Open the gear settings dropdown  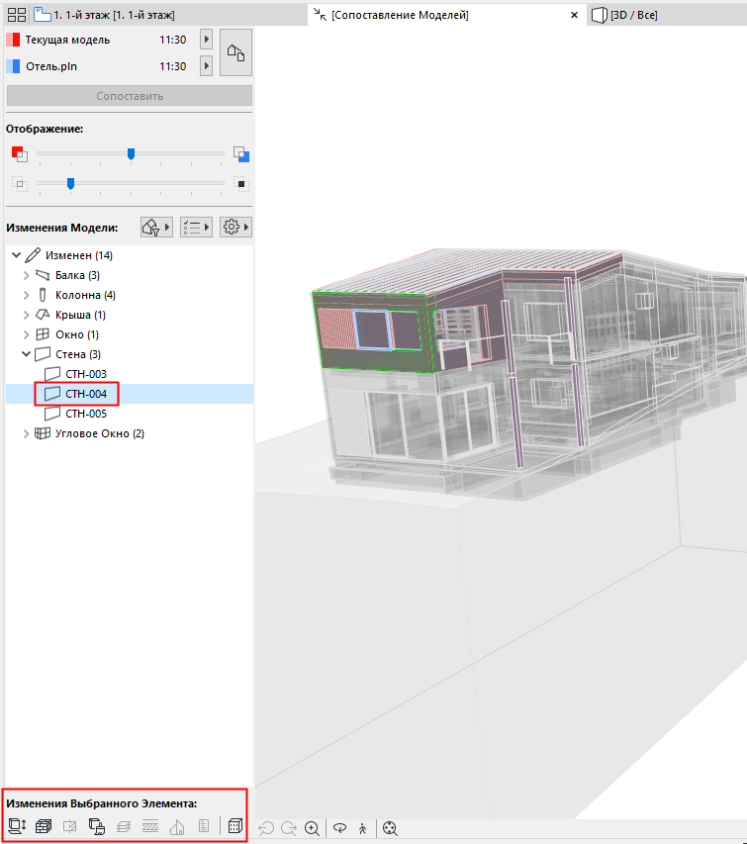235,228
